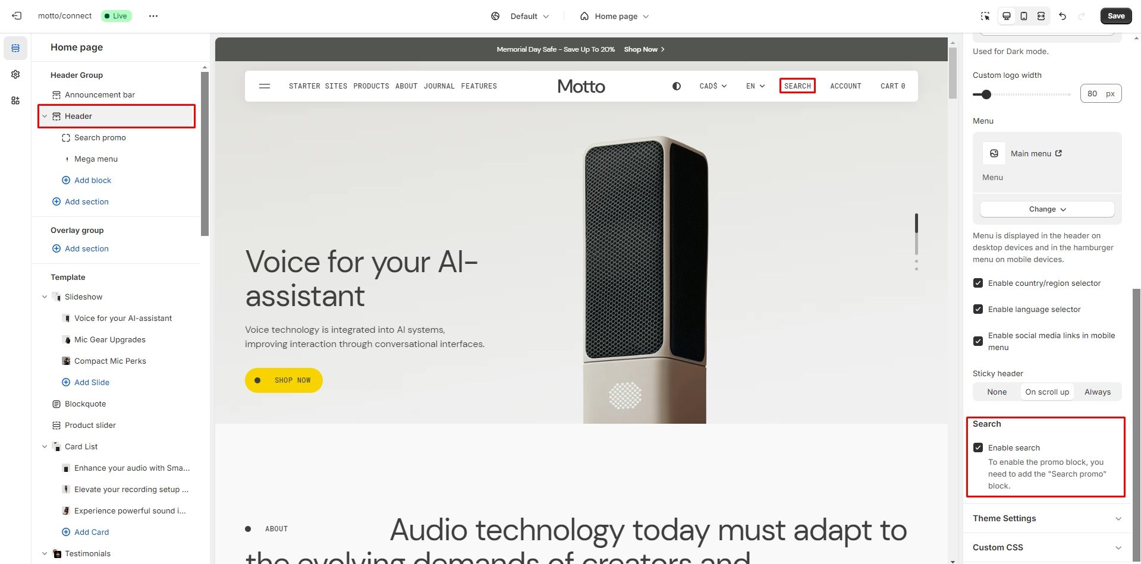Screen dimensions: 1141x564
Task: Select Always sticky header option
Action: [x=1097, y=392]
